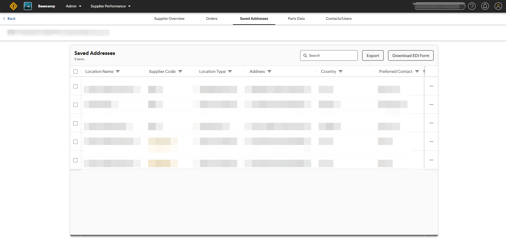The image size is (506, 240).
Task: Click the Address column filter icon
Action: [269, 72]
